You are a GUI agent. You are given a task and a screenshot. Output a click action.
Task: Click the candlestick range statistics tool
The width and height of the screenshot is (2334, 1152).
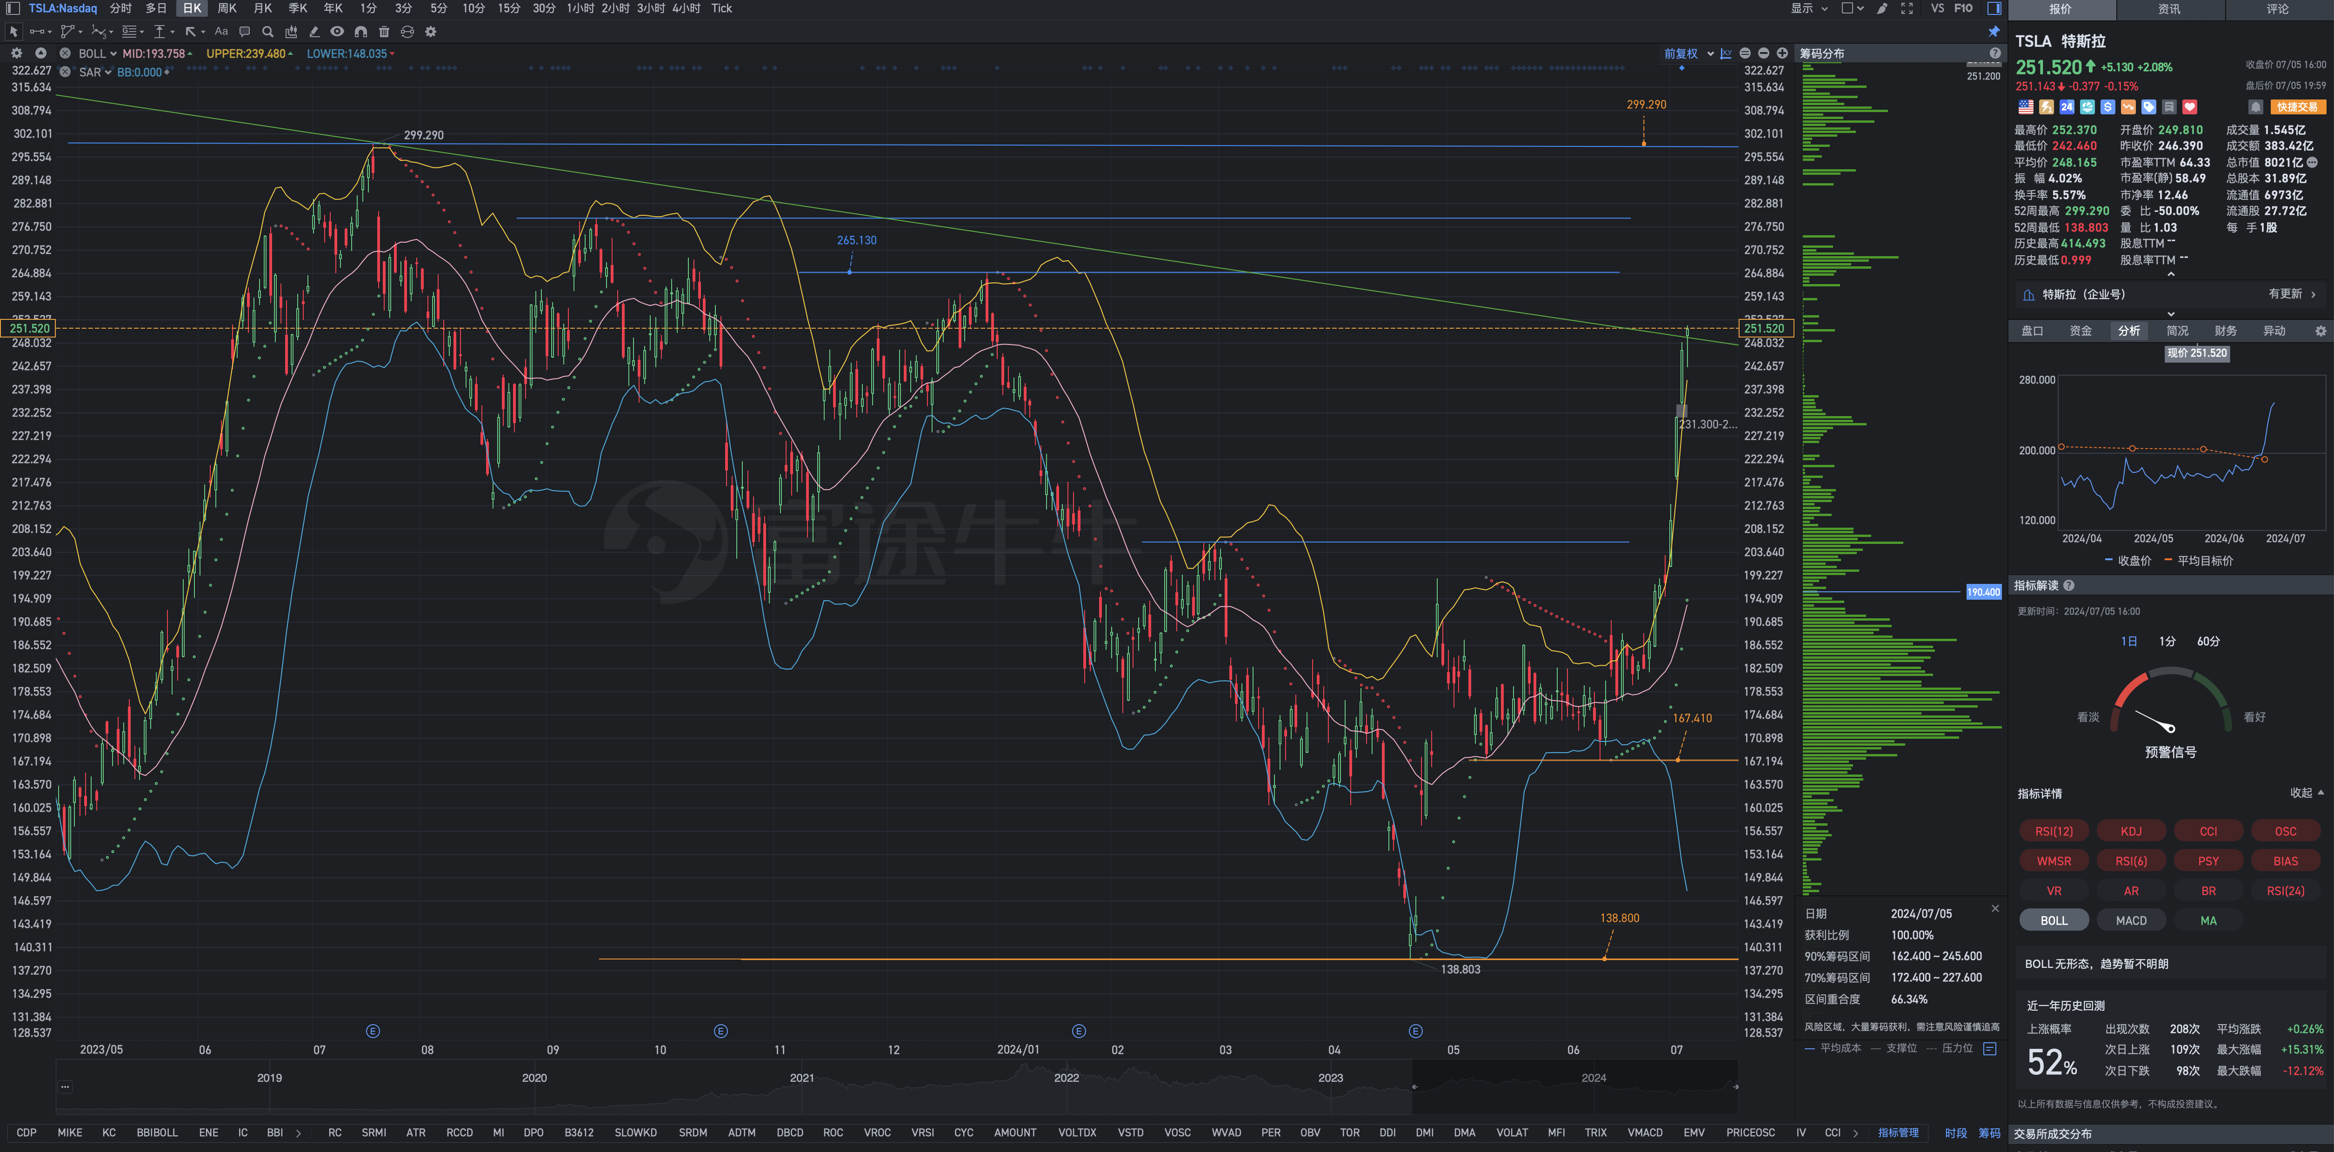point(291,32)
